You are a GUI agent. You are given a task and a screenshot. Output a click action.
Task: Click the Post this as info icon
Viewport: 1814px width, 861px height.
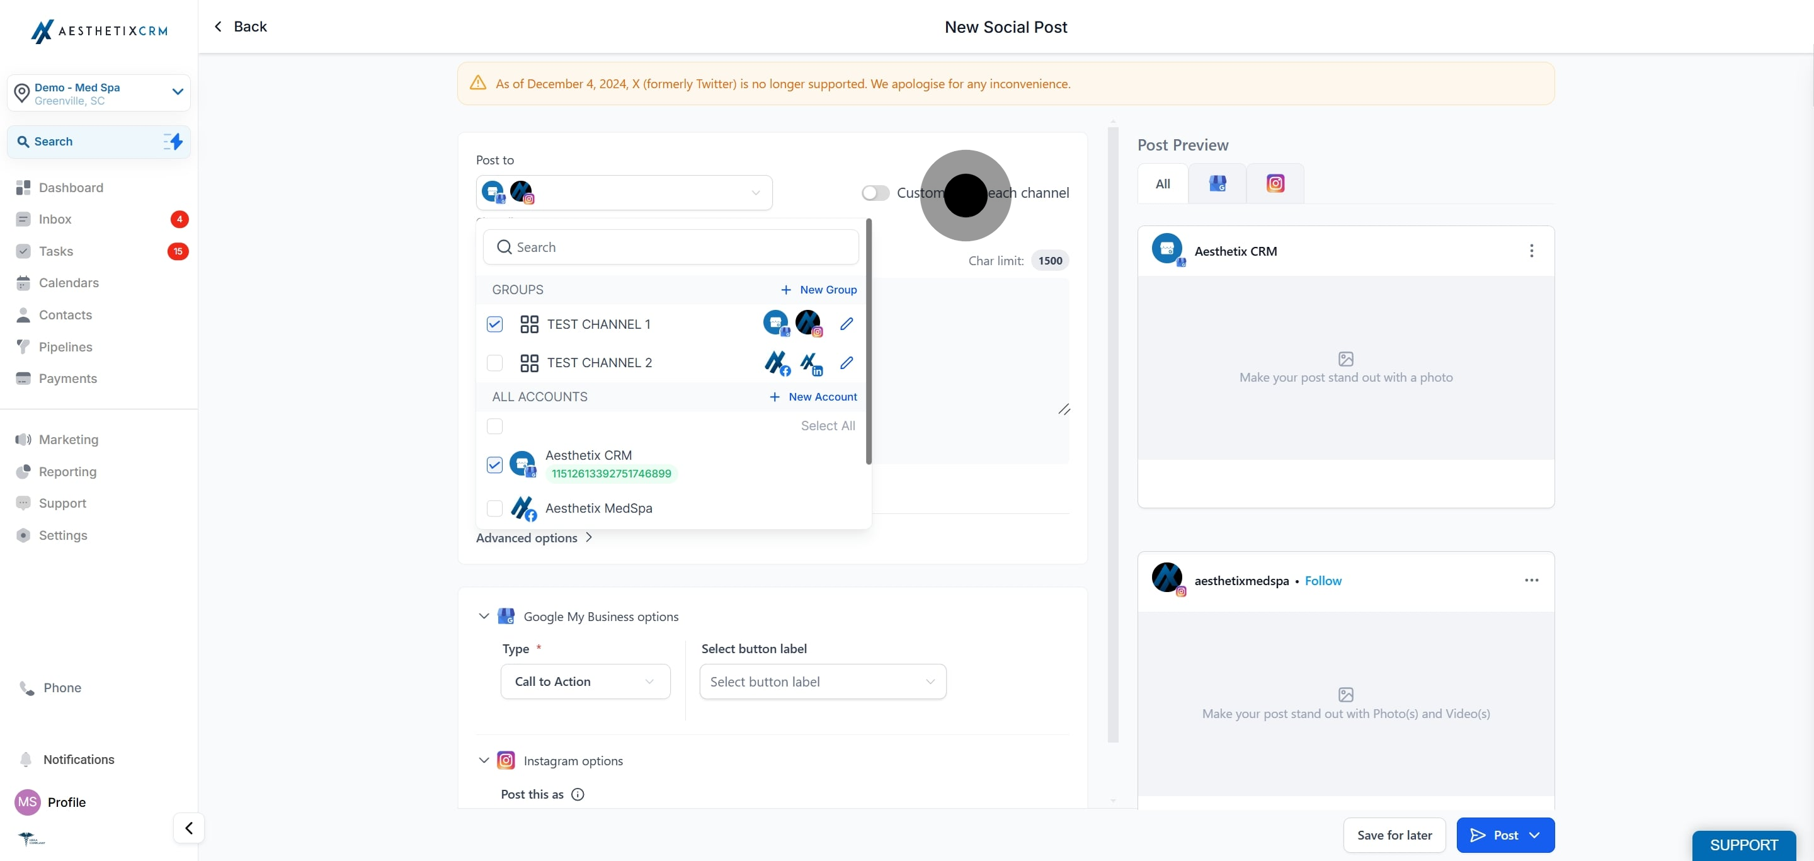[578, 794]
